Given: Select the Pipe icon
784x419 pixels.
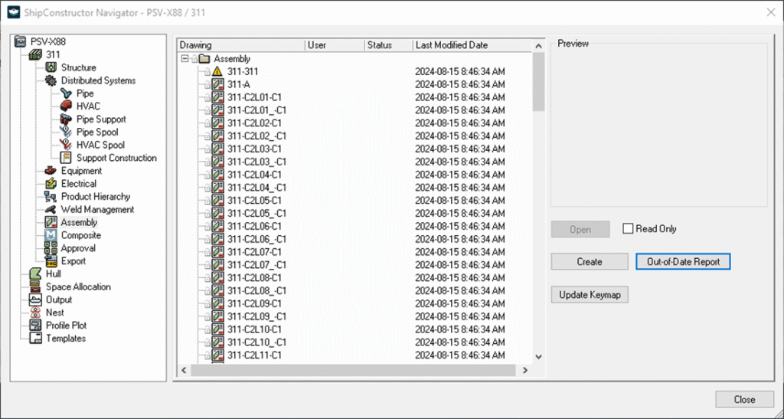Looking at the screenshot, I should [x=66, y=93].
